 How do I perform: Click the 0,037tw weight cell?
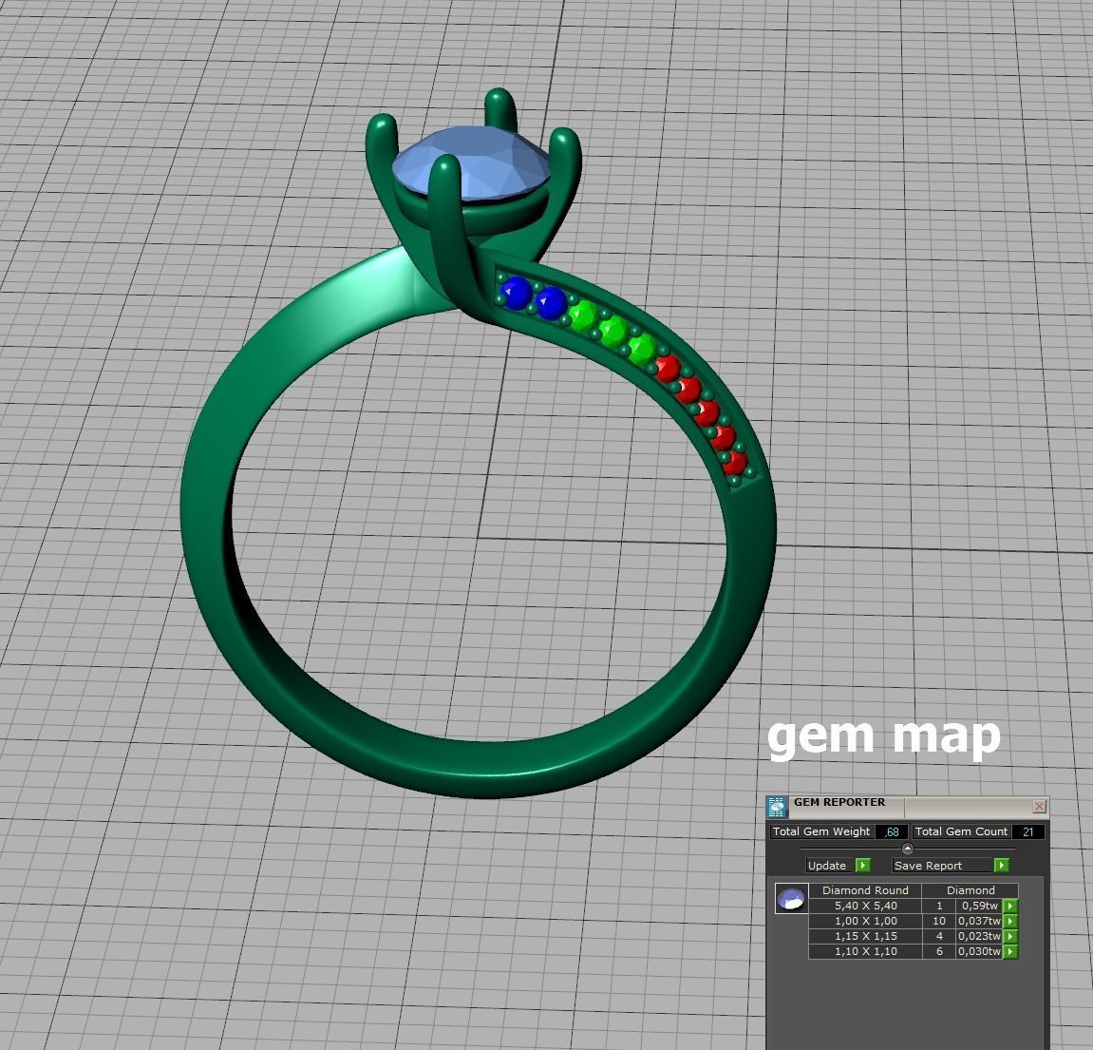(979, 921)
